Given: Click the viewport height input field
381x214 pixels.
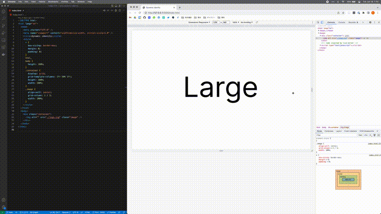Looking at the screenshot, I should [226, 22].
